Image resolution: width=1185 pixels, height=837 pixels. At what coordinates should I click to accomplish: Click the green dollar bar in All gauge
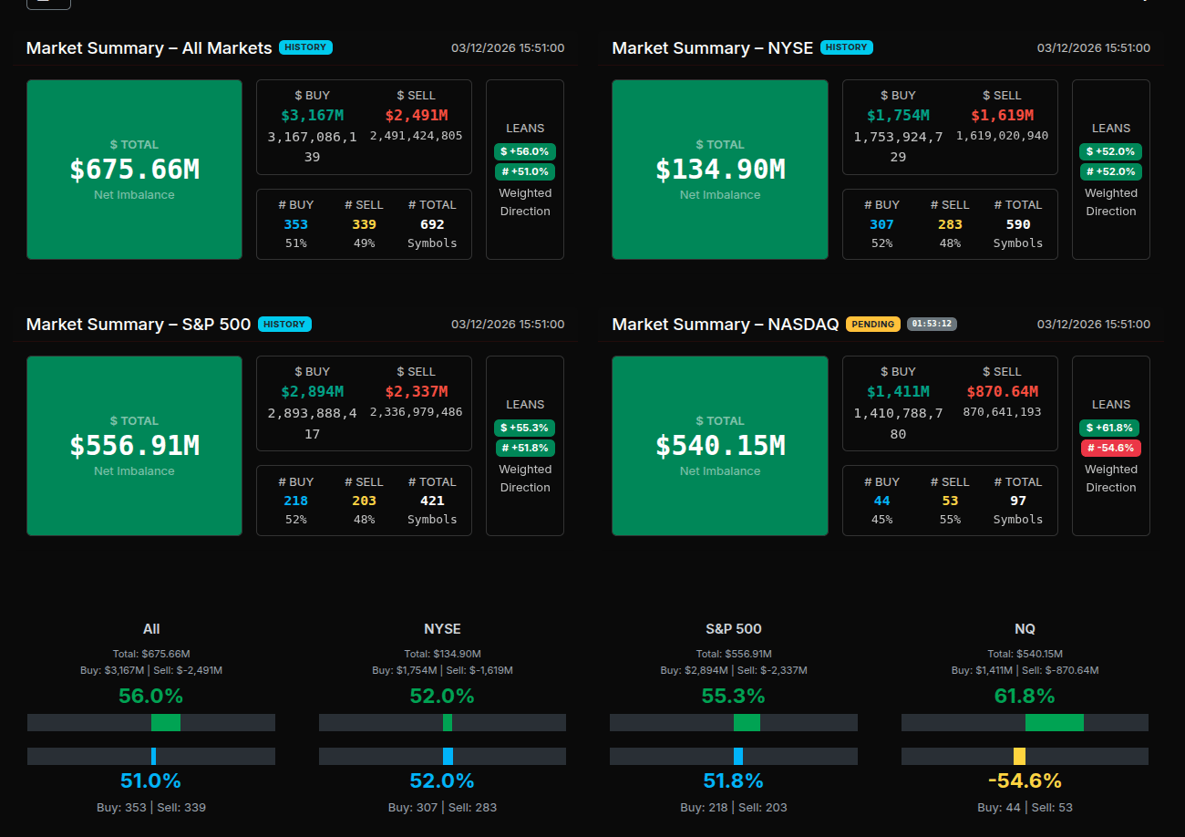(166, 722)
